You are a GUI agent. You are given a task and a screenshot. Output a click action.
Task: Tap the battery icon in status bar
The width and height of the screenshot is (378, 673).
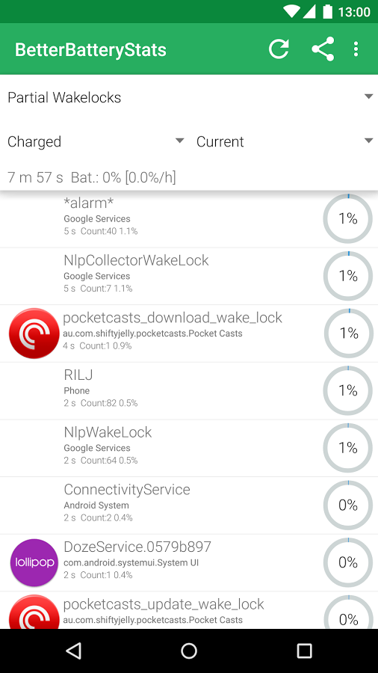327,11
